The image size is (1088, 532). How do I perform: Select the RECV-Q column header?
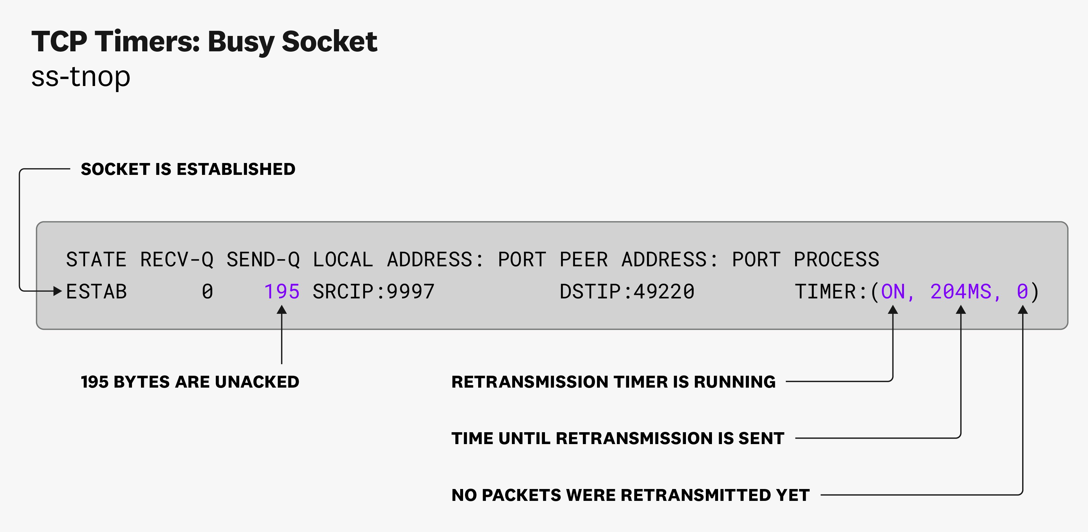point(177,260)
